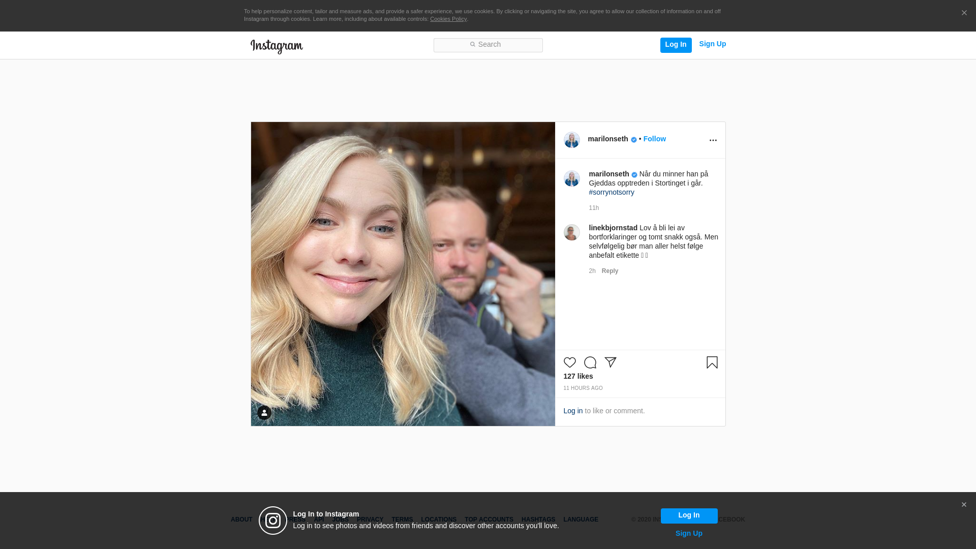Viewport: 976px width, 549px height.
Task: Dismiss the cookie notice banner
Action: 964,13
